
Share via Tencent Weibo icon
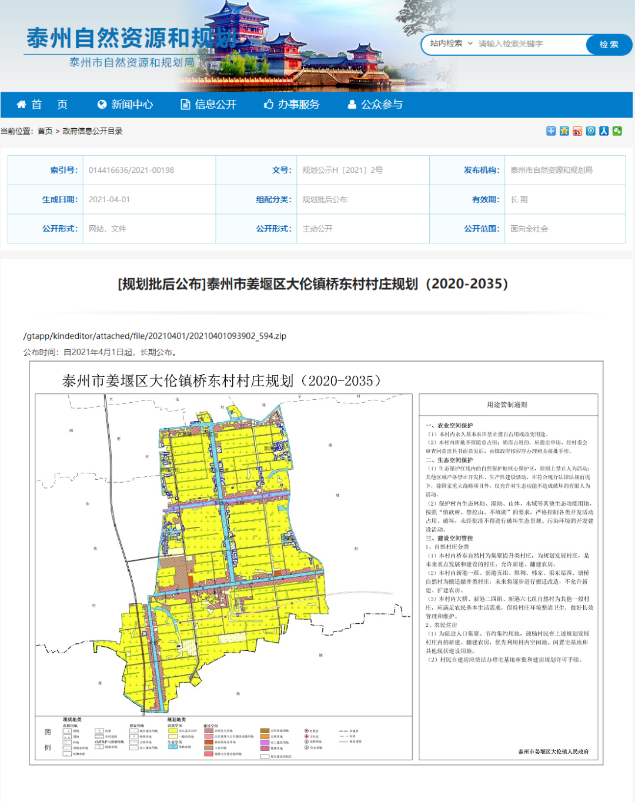coord(591,131)
